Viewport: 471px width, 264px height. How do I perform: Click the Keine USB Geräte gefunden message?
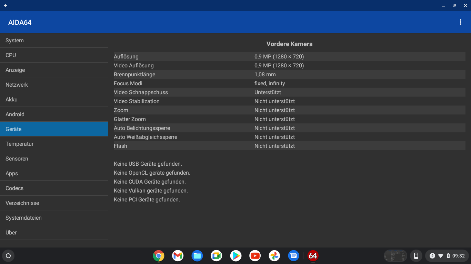click(x=148, y=164)
